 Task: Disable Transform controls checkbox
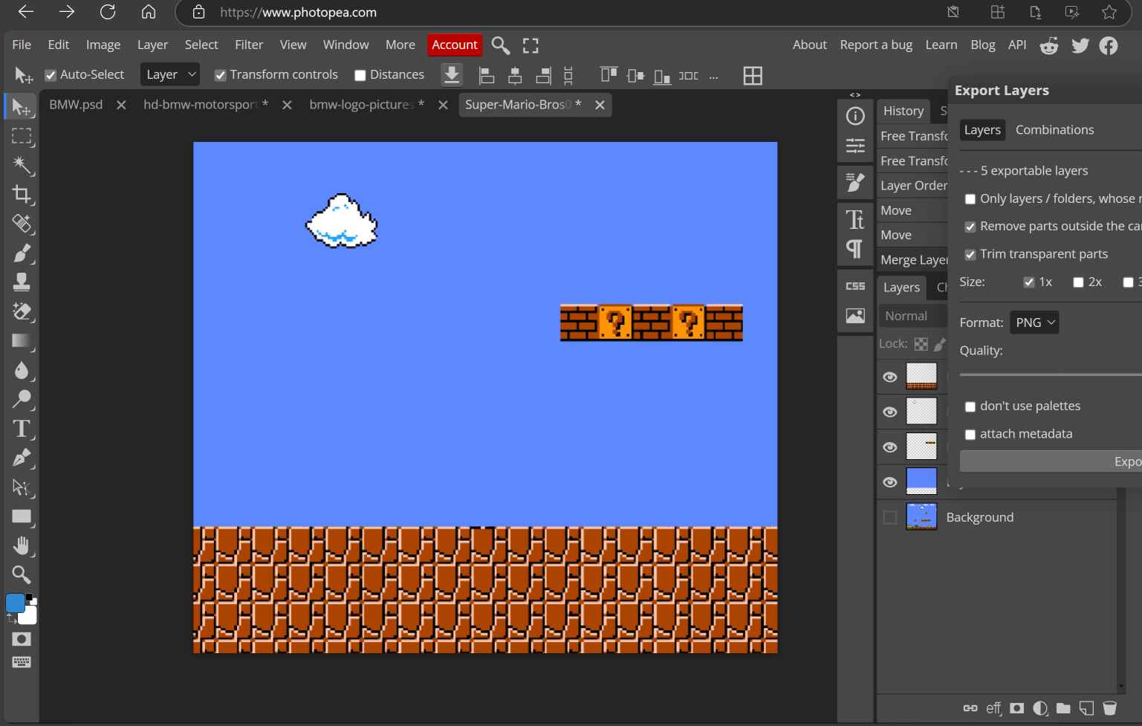click(220, 75)
